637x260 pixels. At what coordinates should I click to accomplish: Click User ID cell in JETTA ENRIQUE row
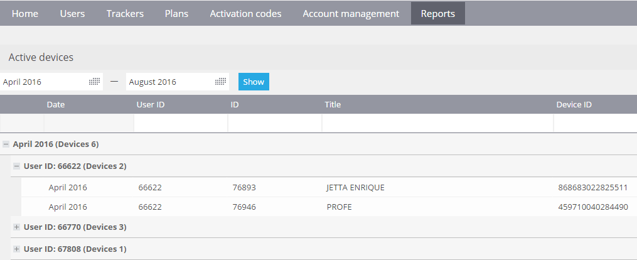click(x=150, y=187)
